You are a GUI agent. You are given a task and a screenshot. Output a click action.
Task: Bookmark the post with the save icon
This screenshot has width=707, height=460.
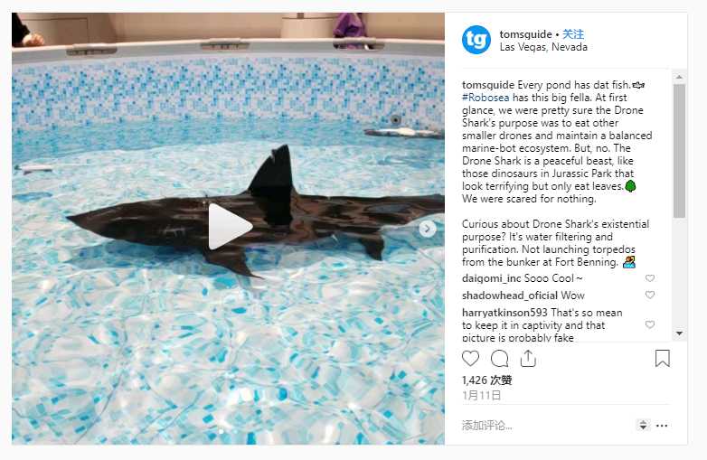[662, 358]
